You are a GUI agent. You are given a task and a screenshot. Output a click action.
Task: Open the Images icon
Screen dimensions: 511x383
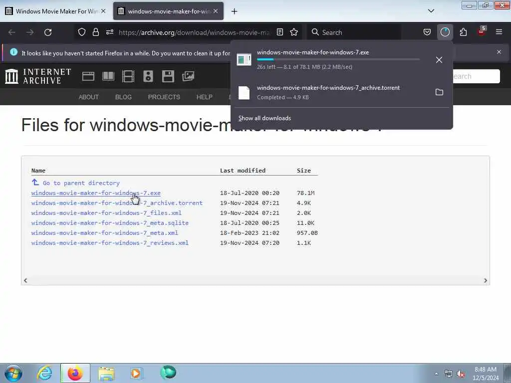pyautogui.click(x=188, y=76)
